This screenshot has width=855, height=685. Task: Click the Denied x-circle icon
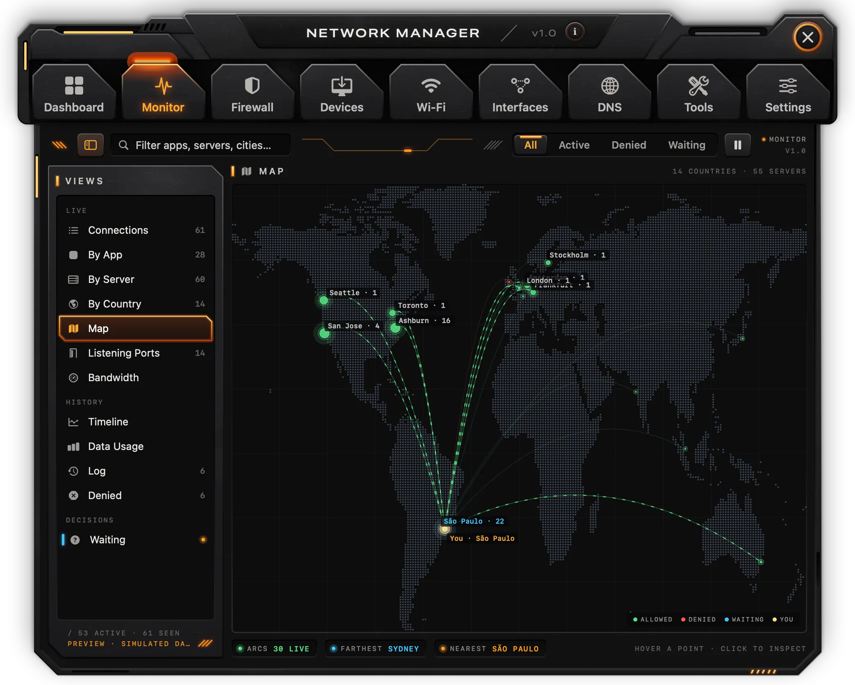coord(73,495)
